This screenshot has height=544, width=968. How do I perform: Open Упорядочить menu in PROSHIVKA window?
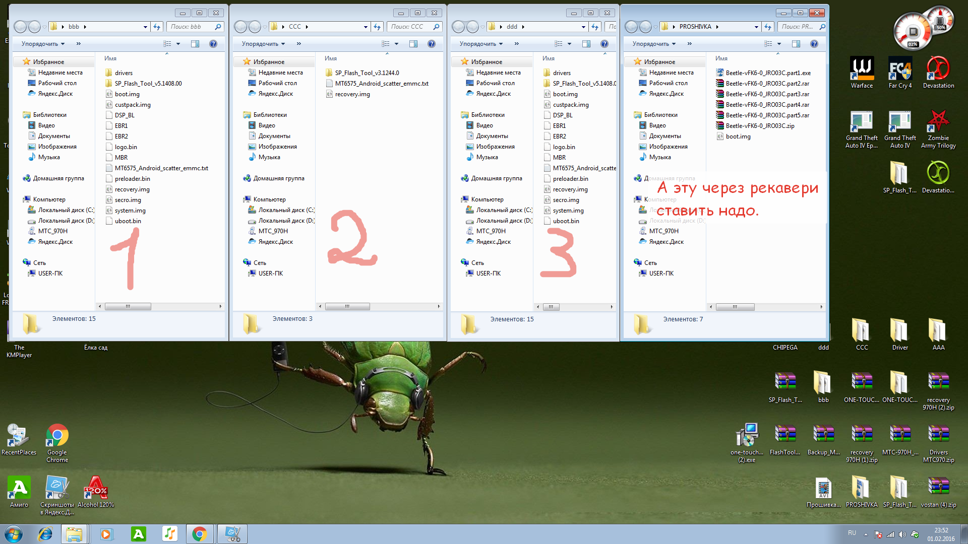tap(653, 44)
